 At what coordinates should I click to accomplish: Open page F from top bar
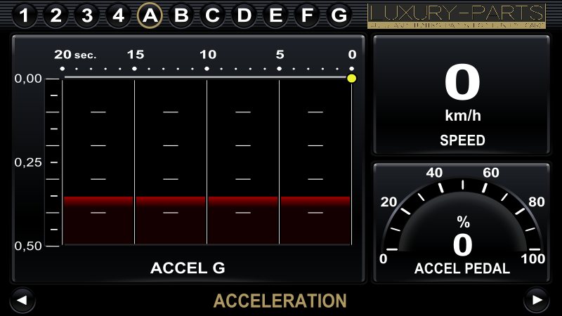[307, 15]
